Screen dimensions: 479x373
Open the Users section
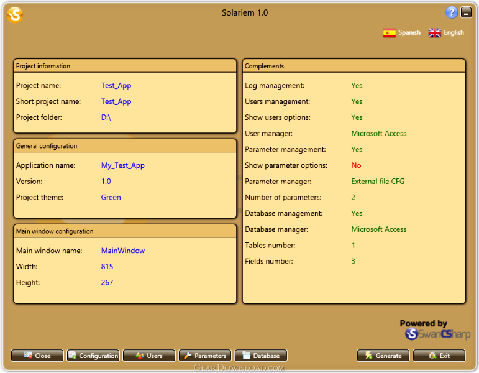149,356
